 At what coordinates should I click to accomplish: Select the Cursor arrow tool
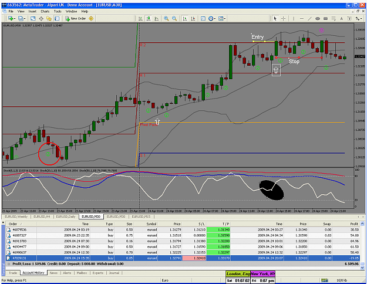275,18
